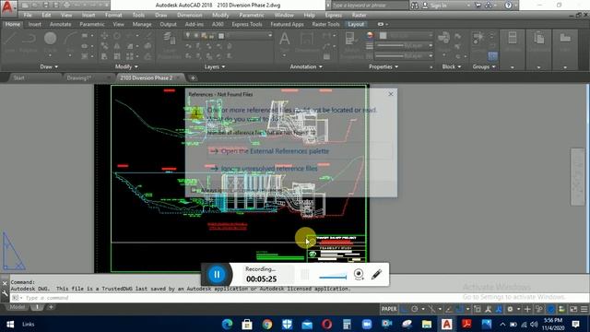
Task: Open Google Chrome from the taskbar
Action: click(x=267, y=324)
